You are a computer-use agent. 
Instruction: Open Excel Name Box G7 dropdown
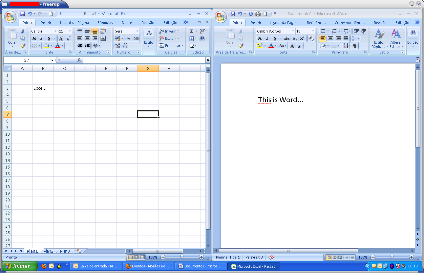coord(52,60)
